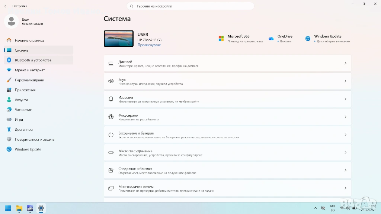
Task: Expand the Звук settings row chevron
Action: click(345, 81)
